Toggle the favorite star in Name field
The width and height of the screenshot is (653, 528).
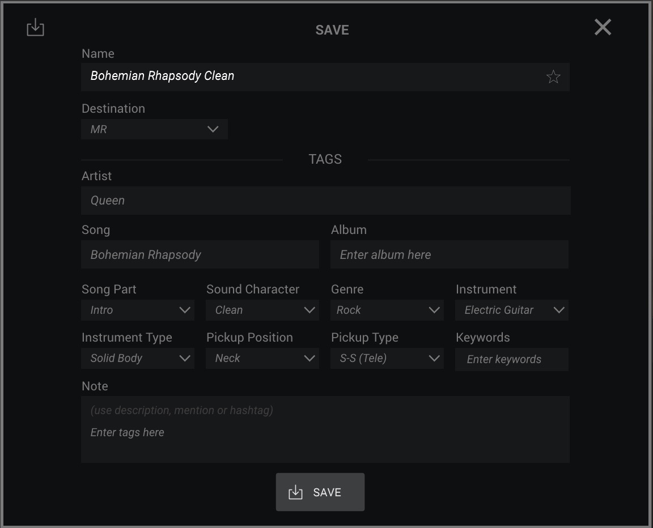(553, 76)
